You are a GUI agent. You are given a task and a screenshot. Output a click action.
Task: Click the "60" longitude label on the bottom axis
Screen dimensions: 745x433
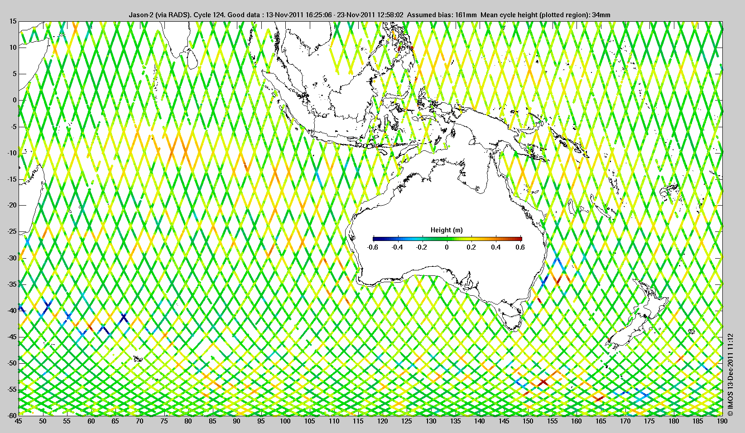(x=91, y=421)
